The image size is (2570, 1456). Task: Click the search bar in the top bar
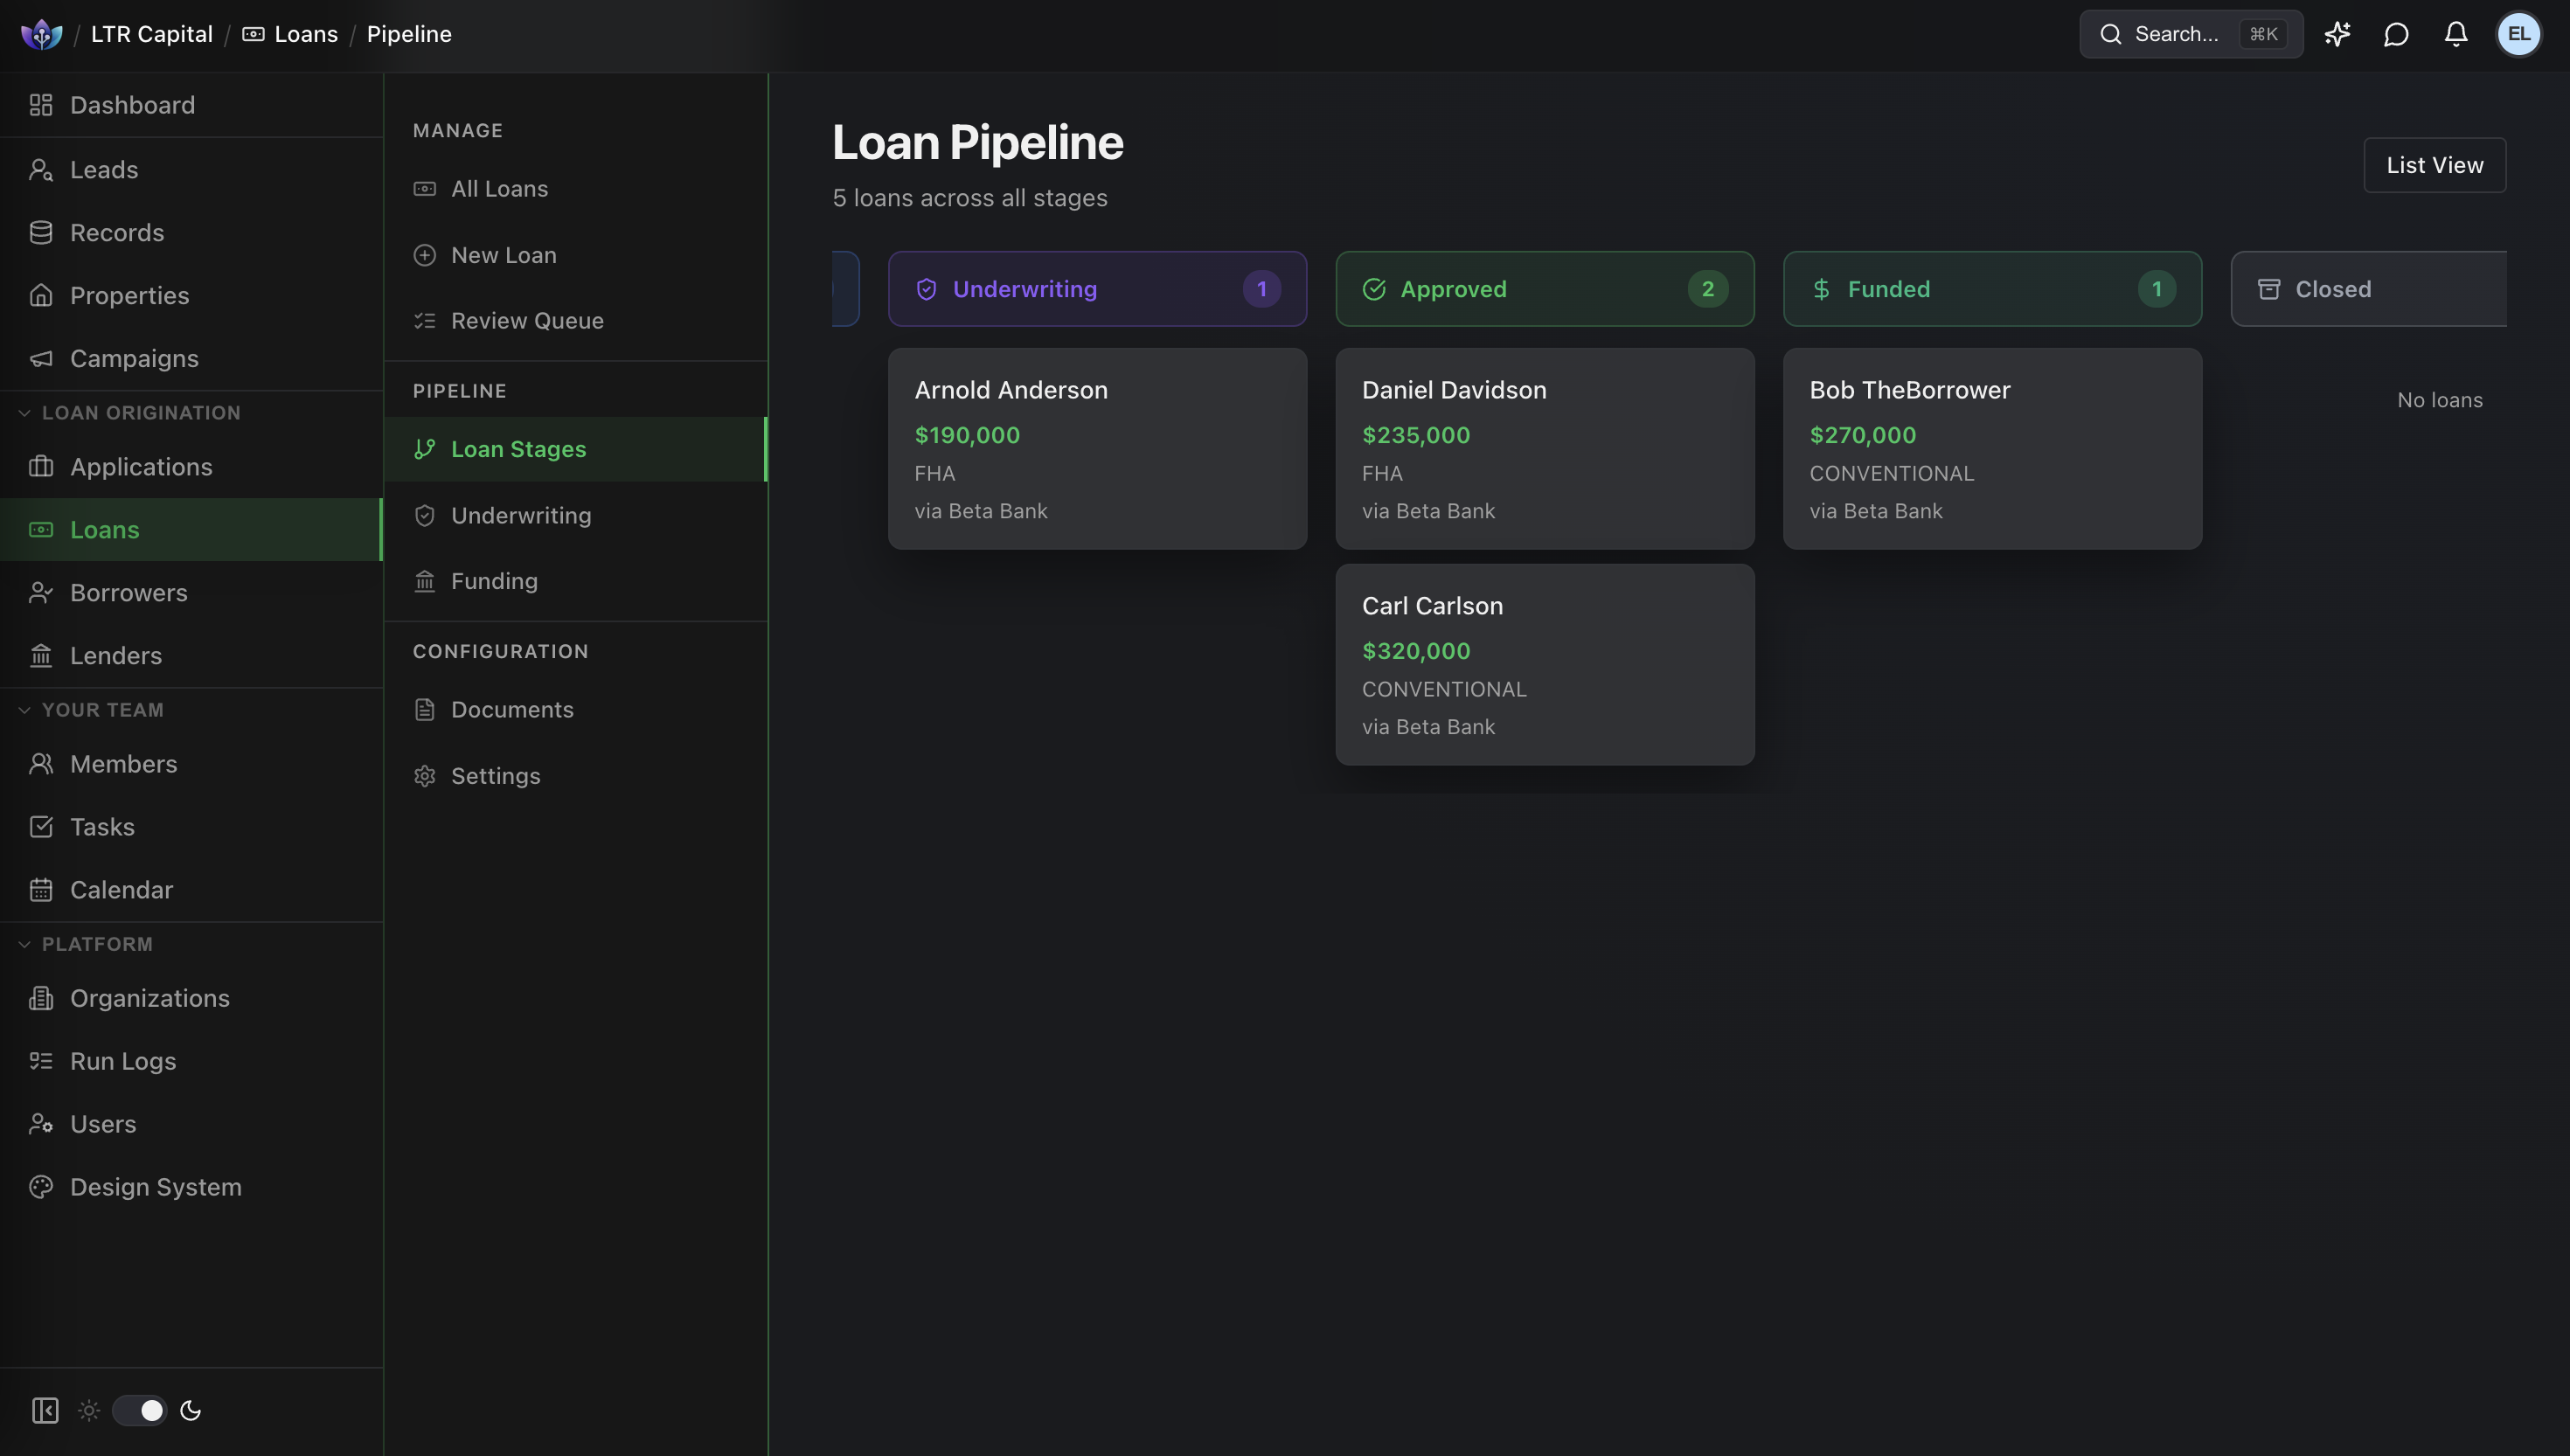click(2190, 33)
